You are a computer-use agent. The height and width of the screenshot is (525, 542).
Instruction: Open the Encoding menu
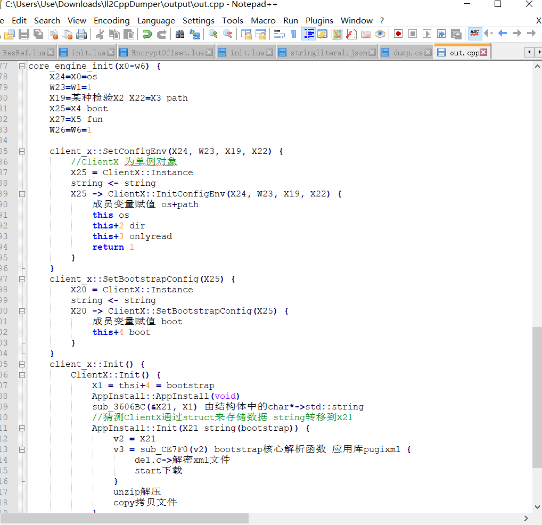coord(111,21)
